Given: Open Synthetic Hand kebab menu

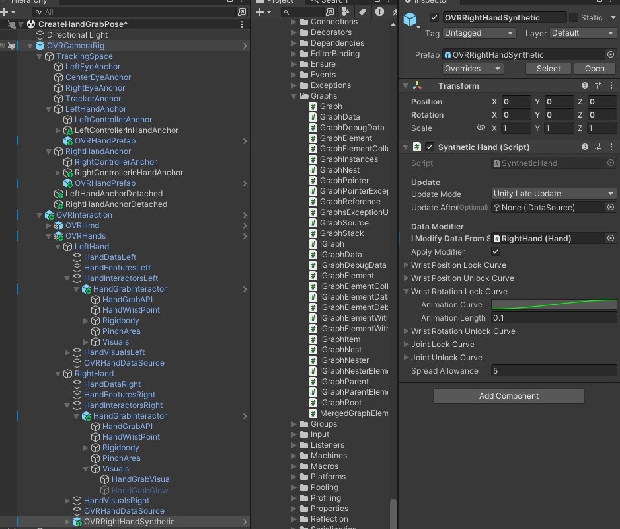Looking at the screenshot, I should 611,147.
